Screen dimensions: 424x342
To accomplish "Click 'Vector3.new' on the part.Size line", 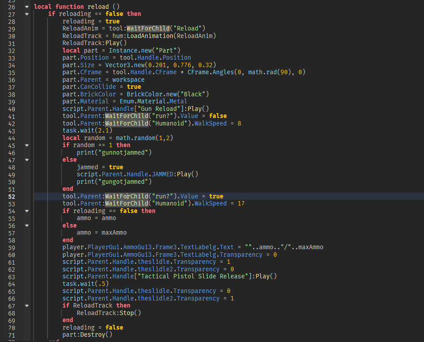I will pyautogui.click(x=125, y=65).
